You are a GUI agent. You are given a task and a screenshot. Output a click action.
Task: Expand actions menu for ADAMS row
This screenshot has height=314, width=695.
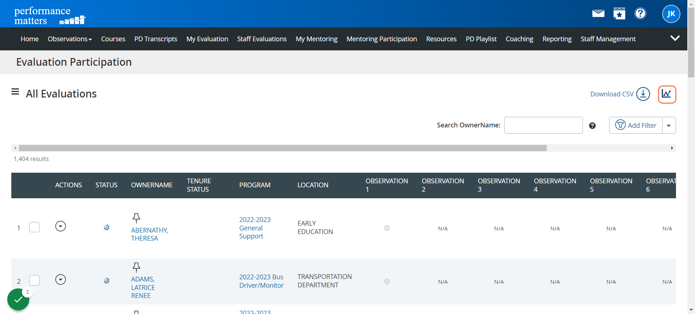point(61,280)
